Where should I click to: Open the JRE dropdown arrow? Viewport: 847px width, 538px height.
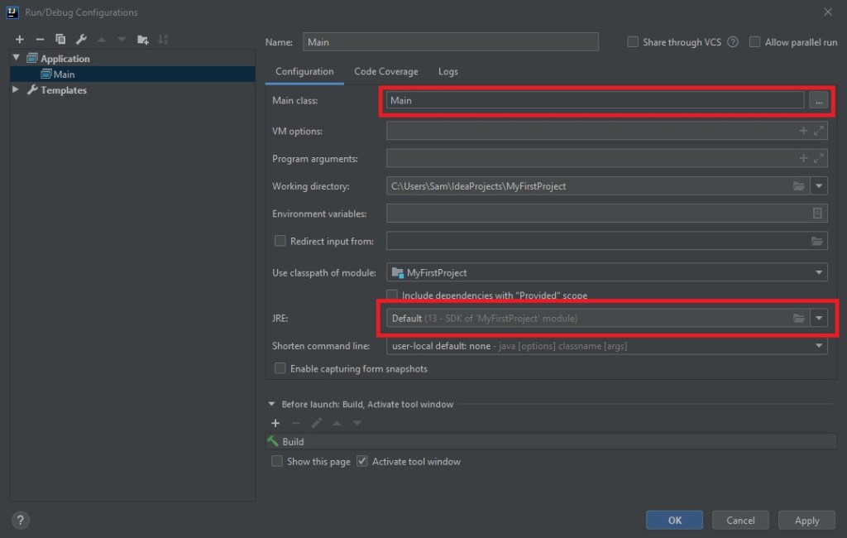(x=819, y=318)
